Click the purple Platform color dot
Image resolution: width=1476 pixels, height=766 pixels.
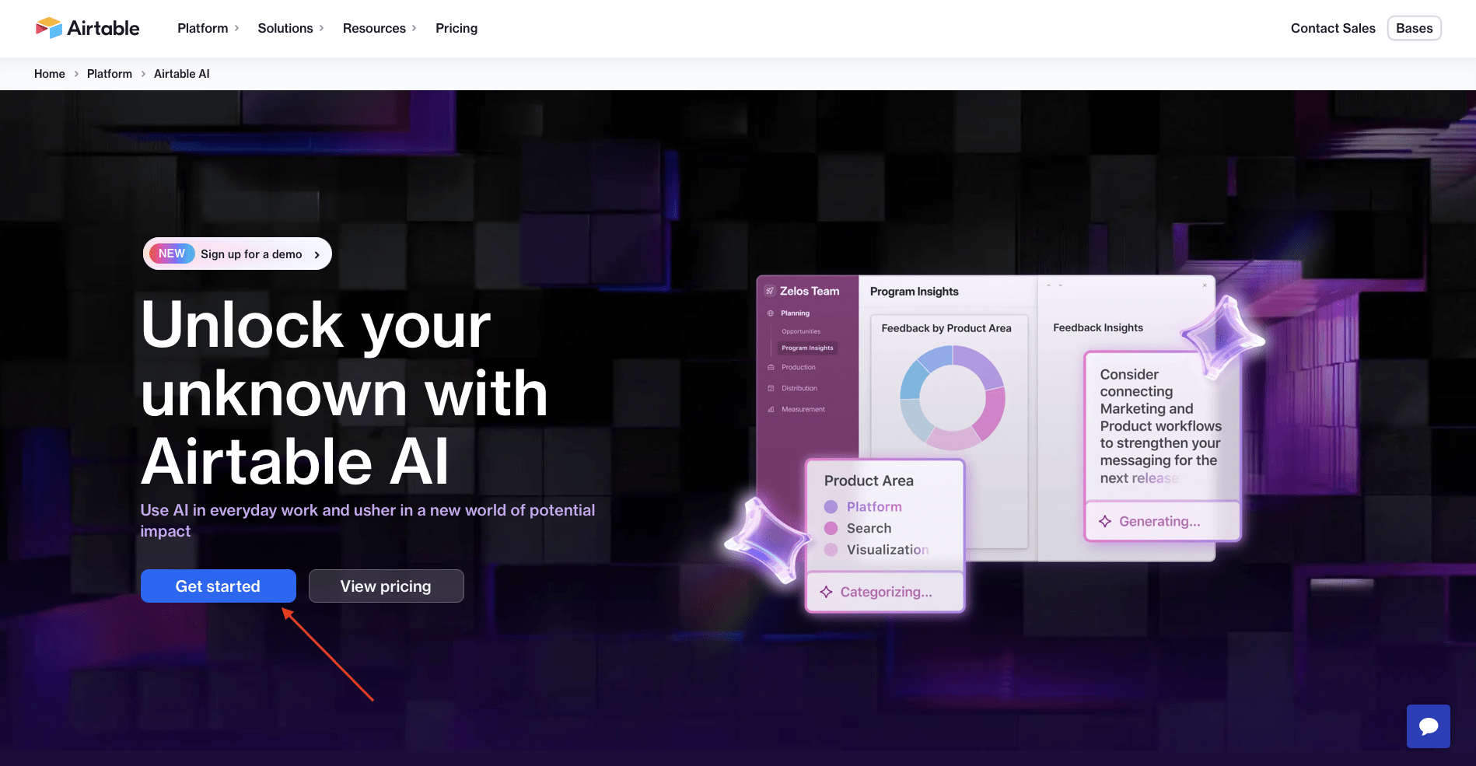[831, 506]
